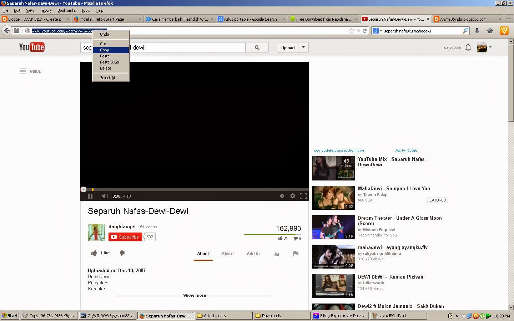This screenshot has height=321, width=514.
Task: Choose Cut in context menu
Action: point(111,44)
